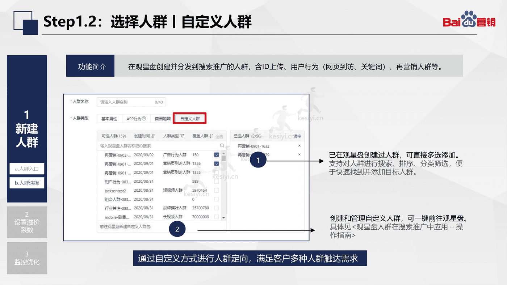
Task: Remove the selected audience ending in 39
Action: click(x=299, y=154)
